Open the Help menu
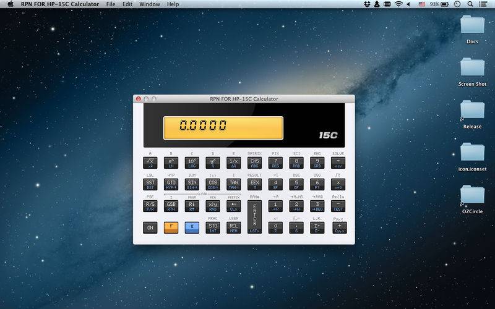Viewport: 495px width, 309px height. [173, 4]
